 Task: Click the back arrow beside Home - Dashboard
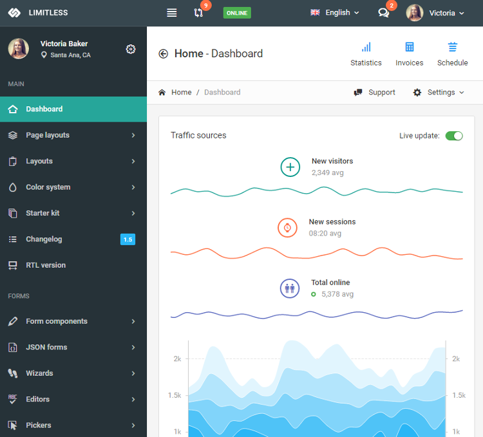tap(164, 54)
